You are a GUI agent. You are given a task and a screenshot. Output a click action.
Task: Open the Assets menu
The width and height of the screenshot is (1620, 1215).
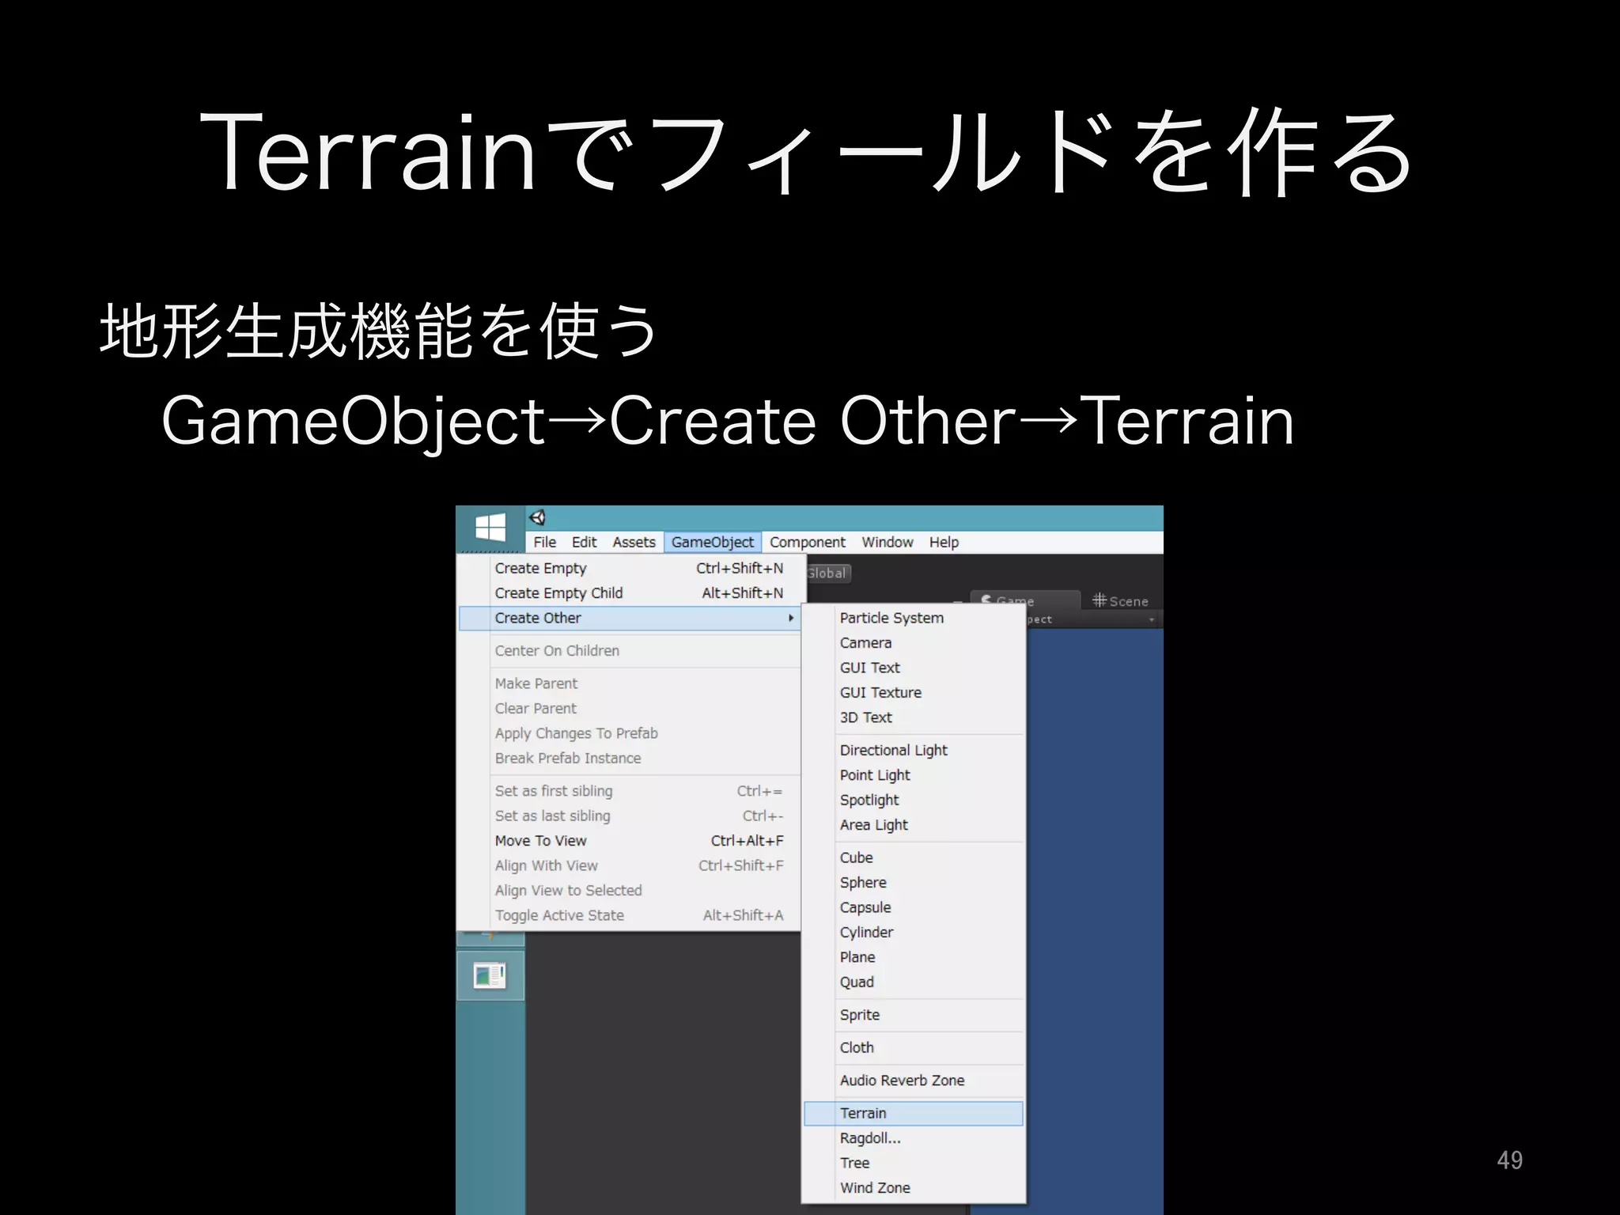[x=634, y=542]
